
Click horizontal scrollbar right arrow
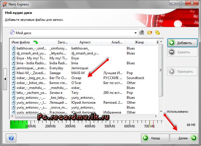coord(156,116)
